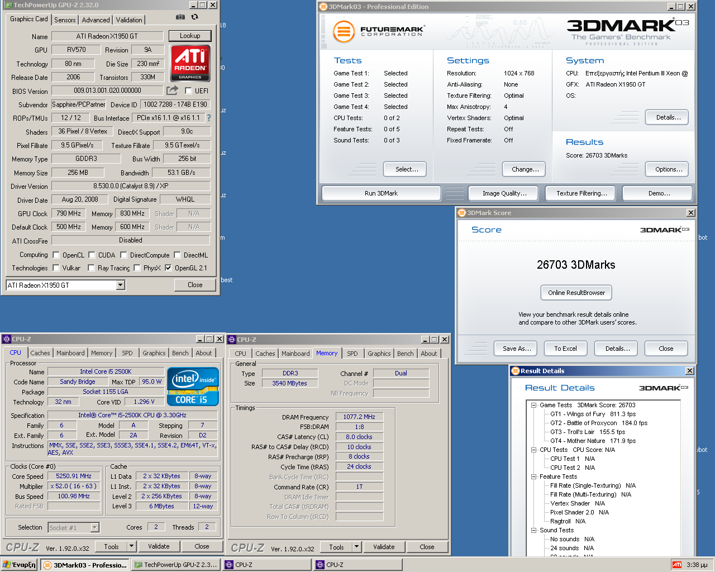Open SPD tab in right CPU-Z

(x=352, y=354)
